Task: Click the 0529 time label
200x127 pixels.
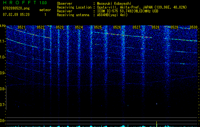Action: pyautogui.click(x=174, y=28)
